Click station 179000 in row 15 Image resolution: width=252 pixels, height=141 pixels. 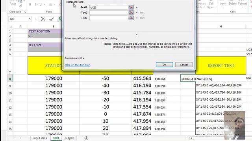pos(54,128)
